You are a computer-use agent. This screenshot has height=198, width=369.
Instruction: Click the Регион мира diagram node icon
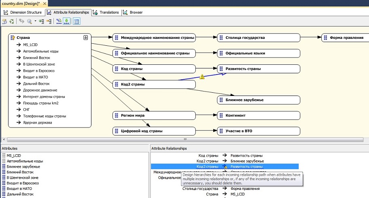pyautogui.click(x=116, y=115)
